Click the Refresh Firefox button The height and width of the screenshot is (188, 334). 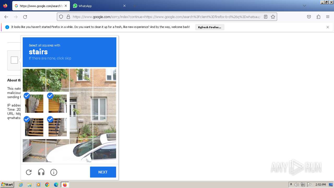210,27
